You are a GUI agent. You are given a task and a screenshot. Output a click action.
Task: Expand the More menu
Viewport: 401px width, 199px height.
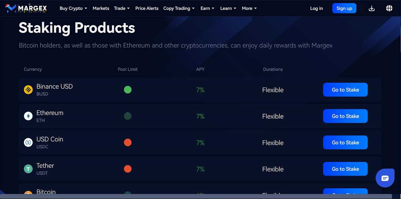tap(249, 8)
